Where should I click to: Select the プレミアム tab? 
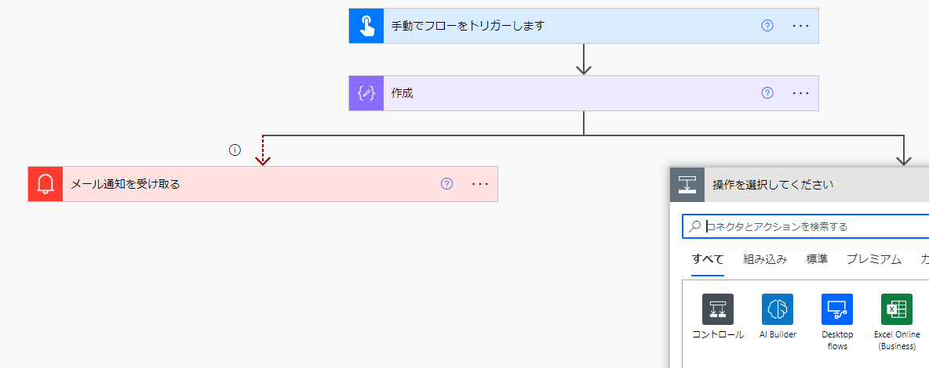click(x=873, y=260)
